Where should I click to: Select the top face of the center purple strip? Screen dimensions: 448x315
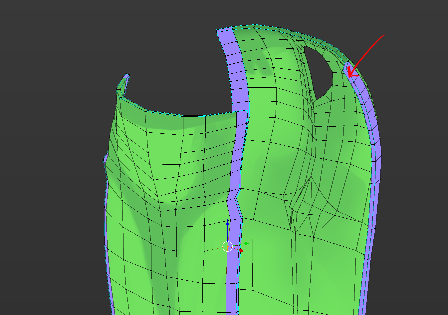224,32
